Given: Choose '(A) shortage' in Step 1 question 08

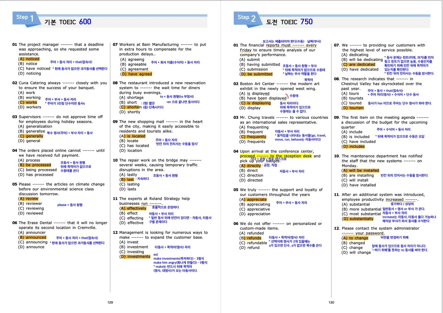Looking at the screenshot, I should click(x=132, y=98).
